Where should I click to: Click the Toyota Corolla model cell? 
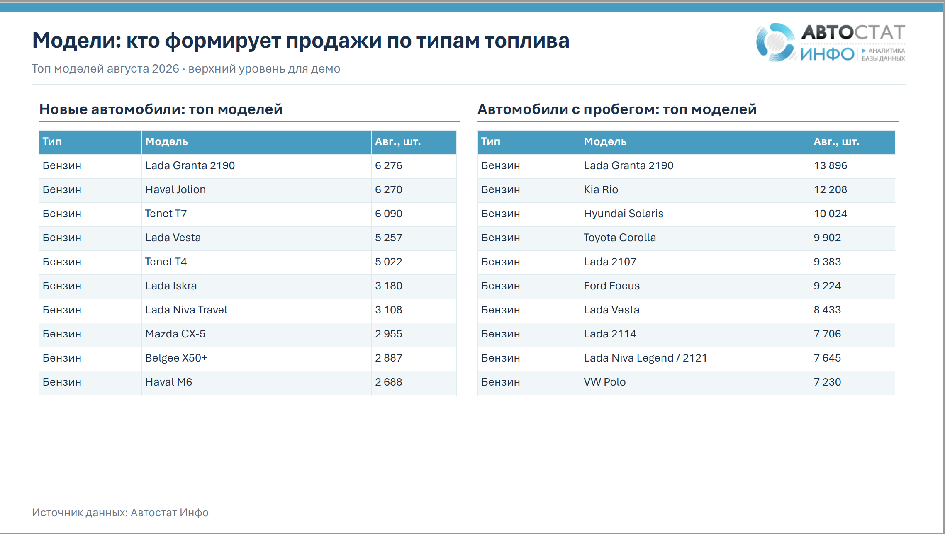(x=695, y=238)
